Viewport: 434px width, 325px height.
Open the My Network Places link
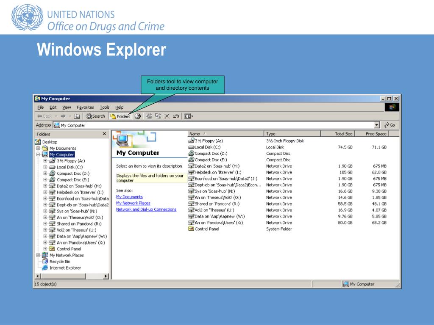[133, 203]
